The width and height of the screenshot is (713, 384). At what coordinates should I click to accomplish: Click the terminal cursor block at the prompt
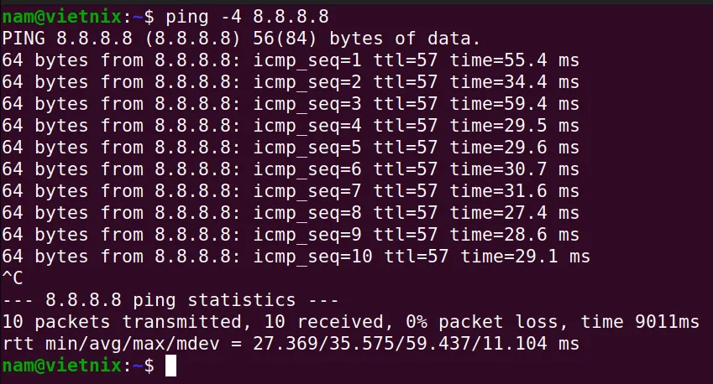tap(170, 366)
